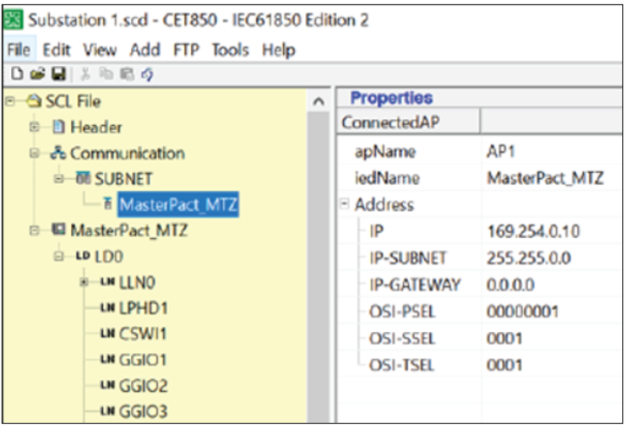Click the Communication network icon

58,153
